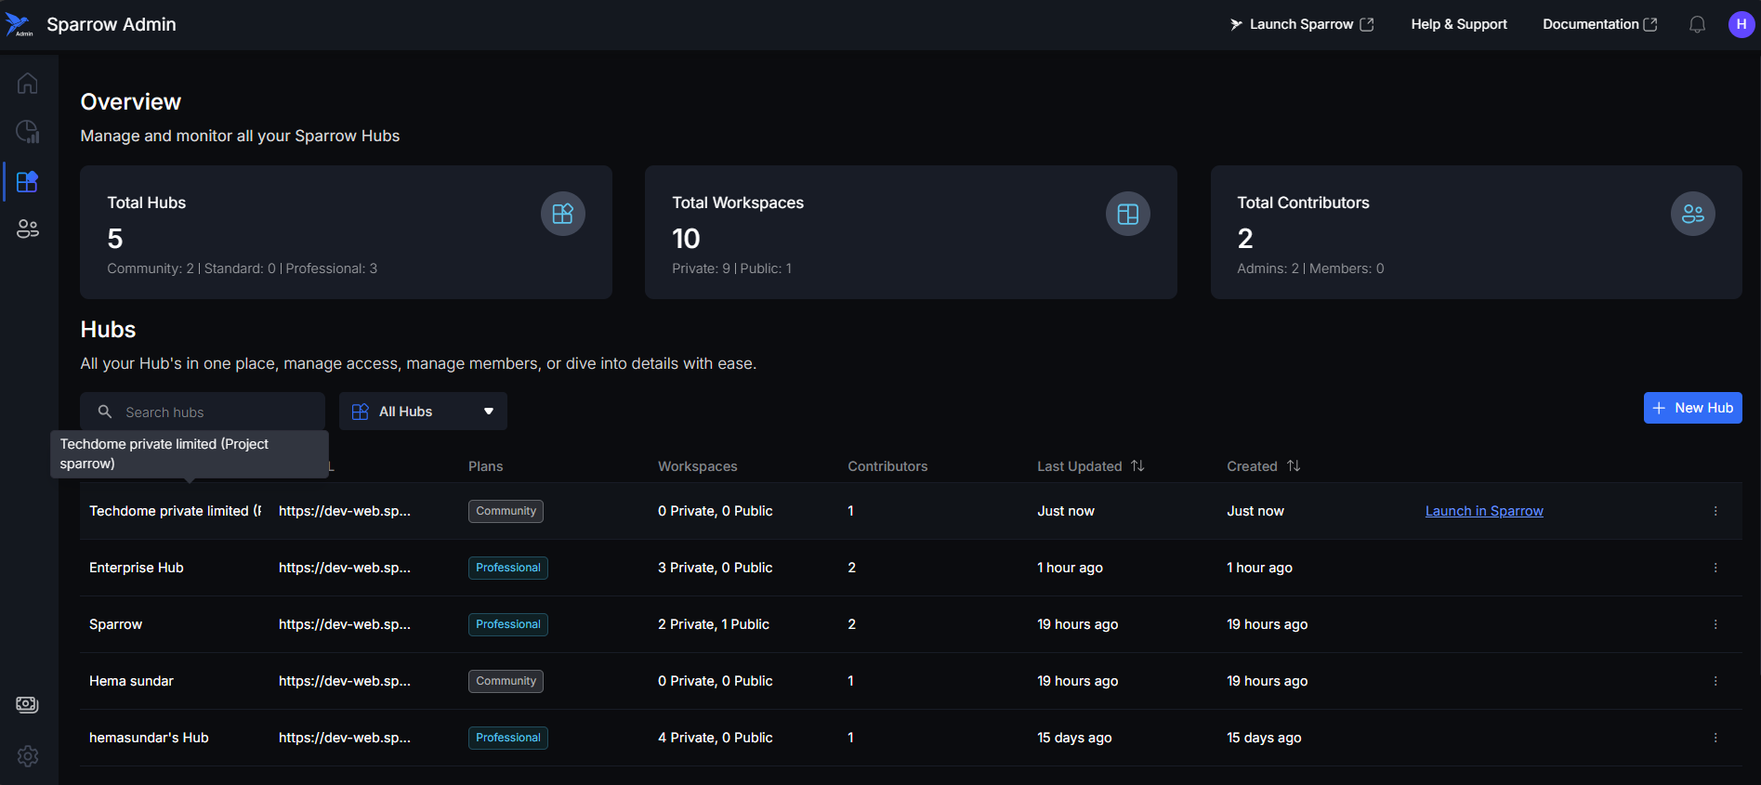Image resolution: width=1761 pixels, height=785 pixels.
Task: Open three-dot menu for Enterprise Hub
Action: point(1715,568)
